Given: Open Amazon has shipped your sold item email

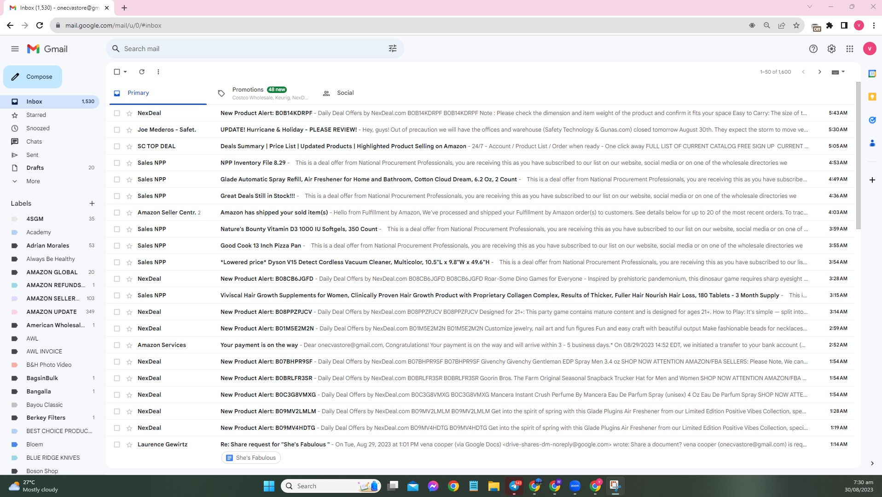Looking at the screenshot, I should point(480,213).
